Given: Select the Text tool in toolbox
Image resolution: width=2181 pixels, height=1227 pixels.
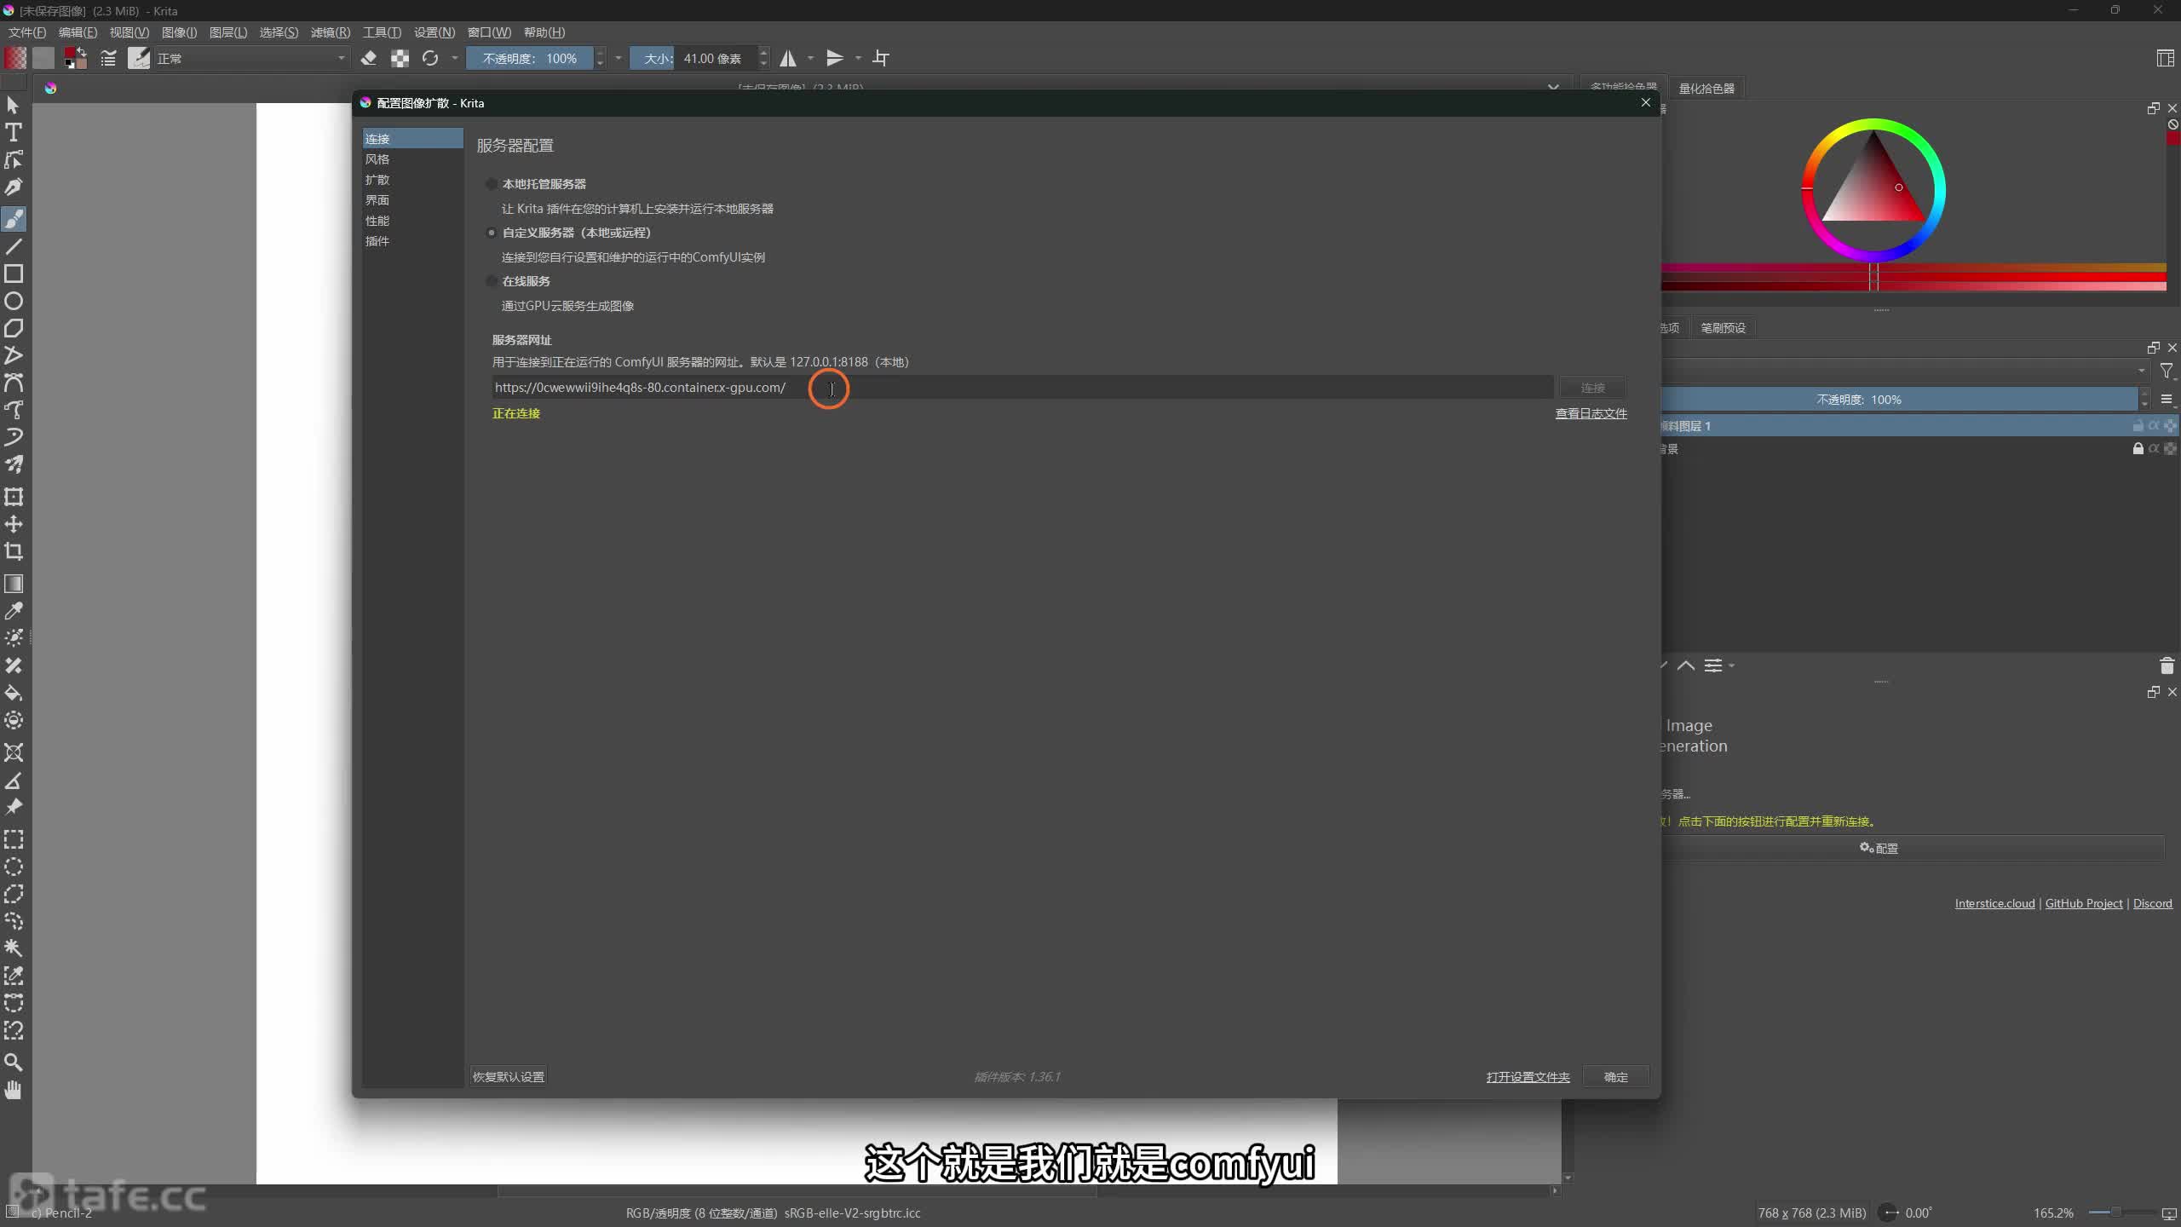Looking at the screenshot, I should tap(14, 133).
